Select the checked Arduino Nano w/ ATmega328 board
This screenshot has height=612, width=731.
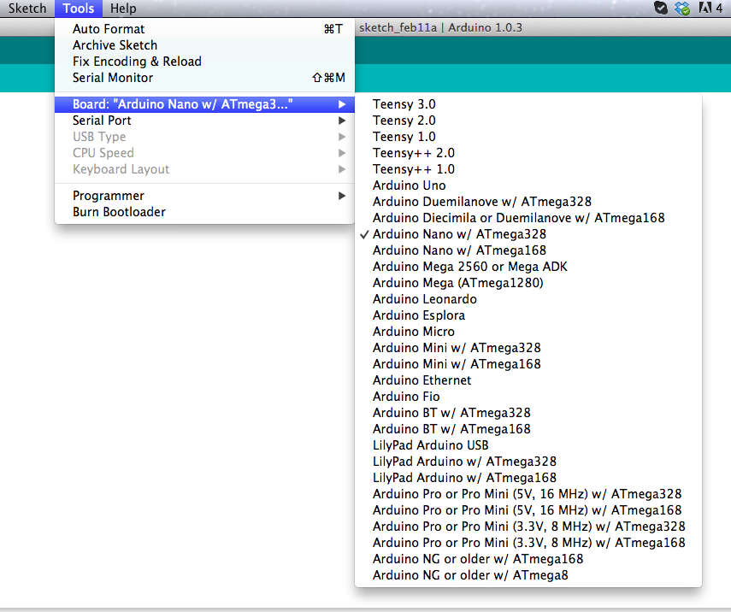459,234
